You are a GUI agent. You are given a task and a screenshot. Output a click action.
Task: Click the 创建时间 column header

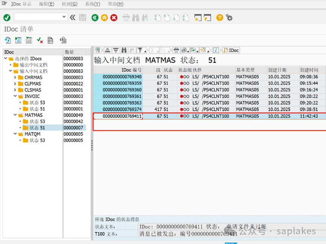point(309,70)
